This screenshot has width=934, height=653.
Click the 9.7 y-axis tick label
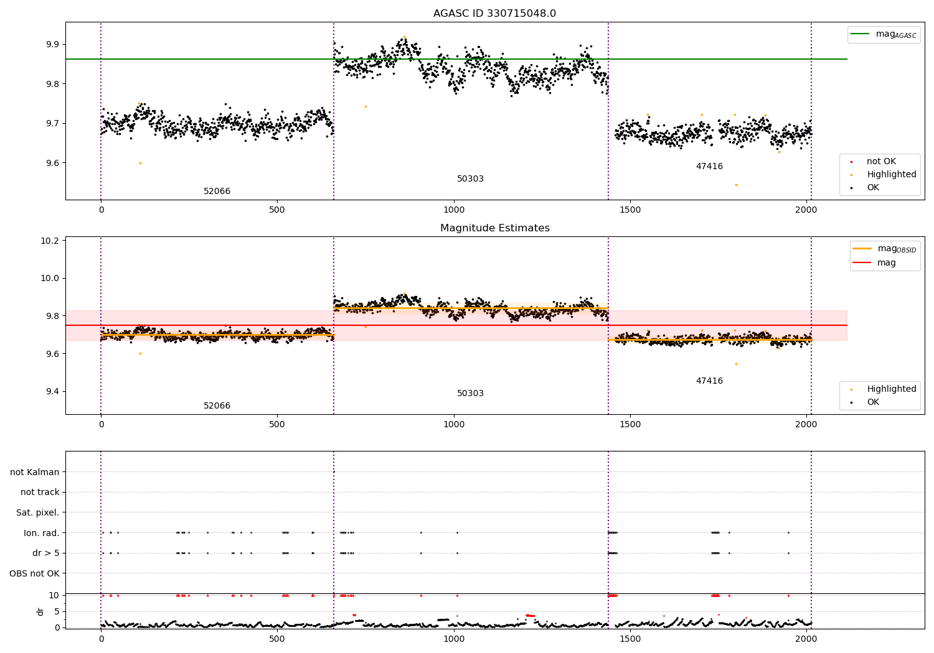click(52, 123)
